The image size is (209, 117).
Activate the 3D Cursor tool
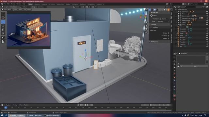[3, 18]
